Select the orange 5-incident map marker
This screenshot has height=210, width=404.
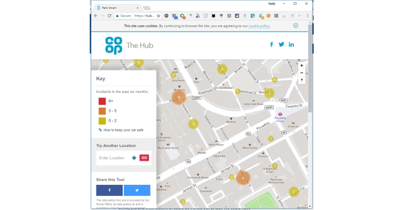click(x=179, y=98)
